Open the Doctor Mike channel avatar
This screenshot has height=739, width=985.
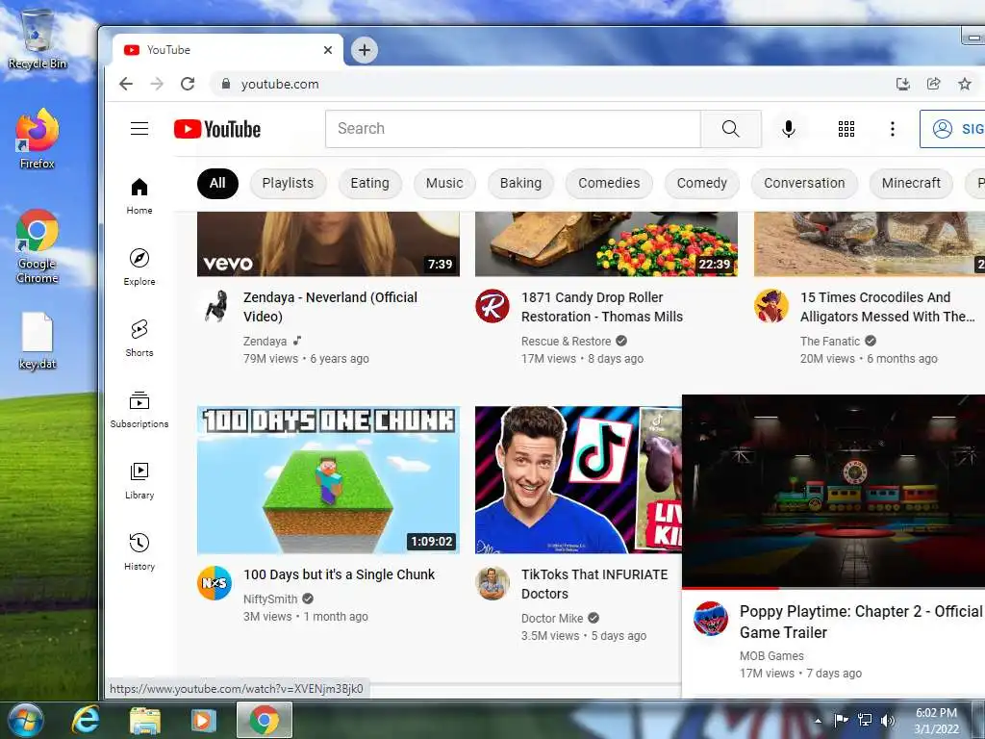point(492,583)
